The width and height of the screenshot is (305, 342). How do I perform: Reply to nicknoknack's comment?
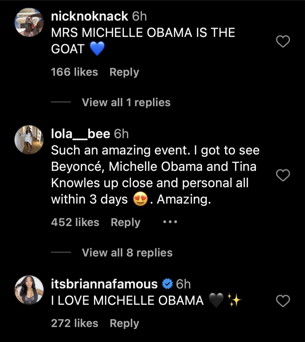[x=124, y=72]
